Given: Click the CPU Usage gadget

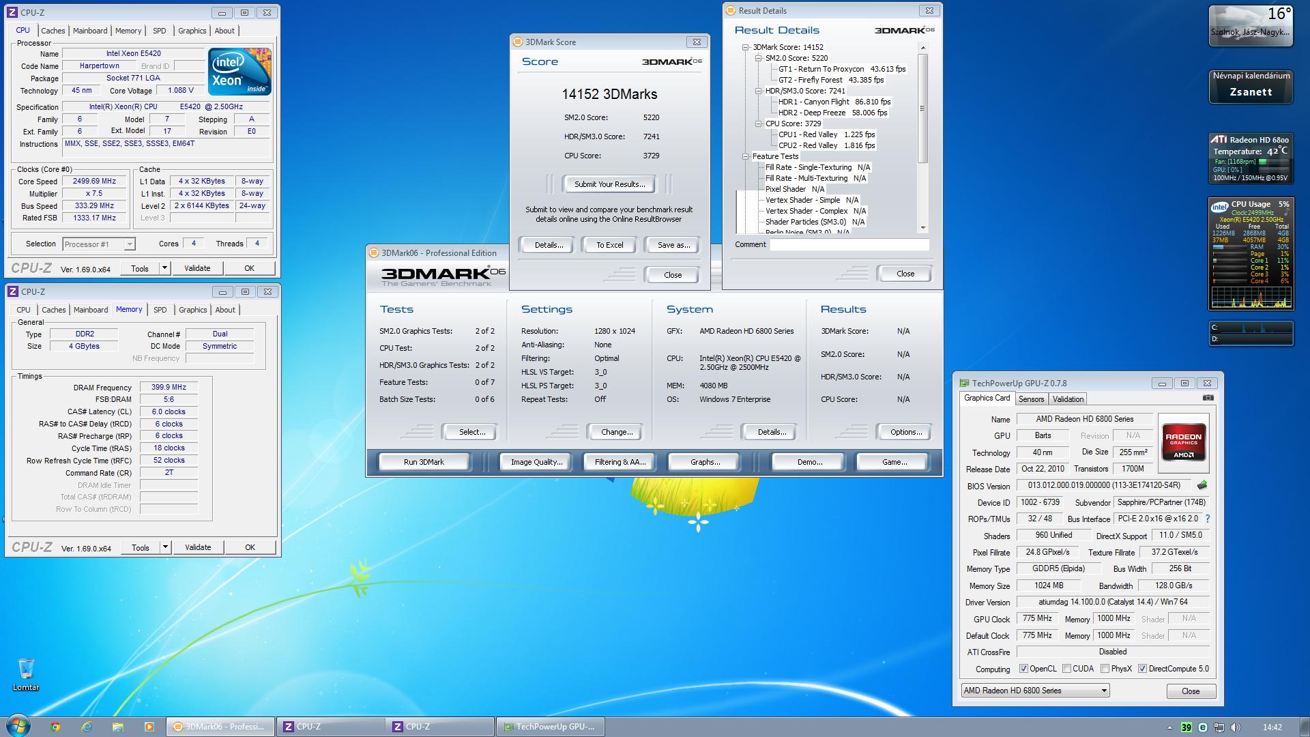Looking at the screenshot, I should (x=1251, y=253).
